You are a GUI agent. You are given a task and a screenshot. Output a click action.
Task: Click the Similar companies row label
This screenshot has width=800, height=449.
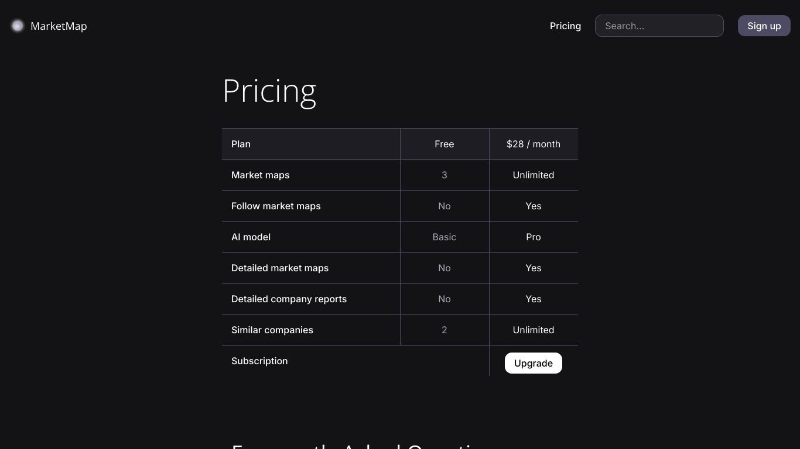pos(272,330)
